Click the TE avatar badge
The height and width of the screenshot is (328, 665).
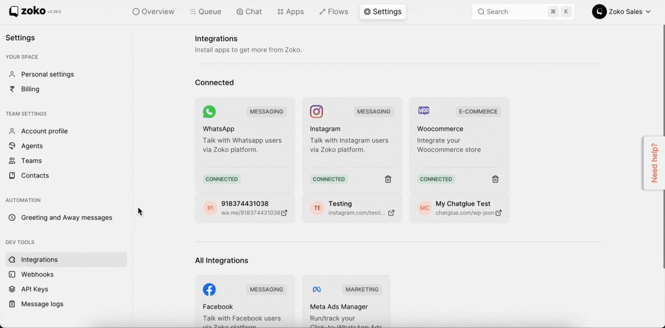tap(317, 208)
